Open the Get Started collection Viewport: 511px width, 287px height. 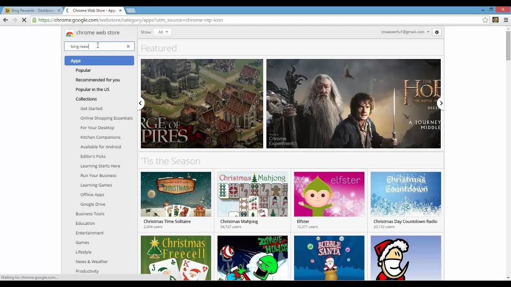tap(91, 108)
